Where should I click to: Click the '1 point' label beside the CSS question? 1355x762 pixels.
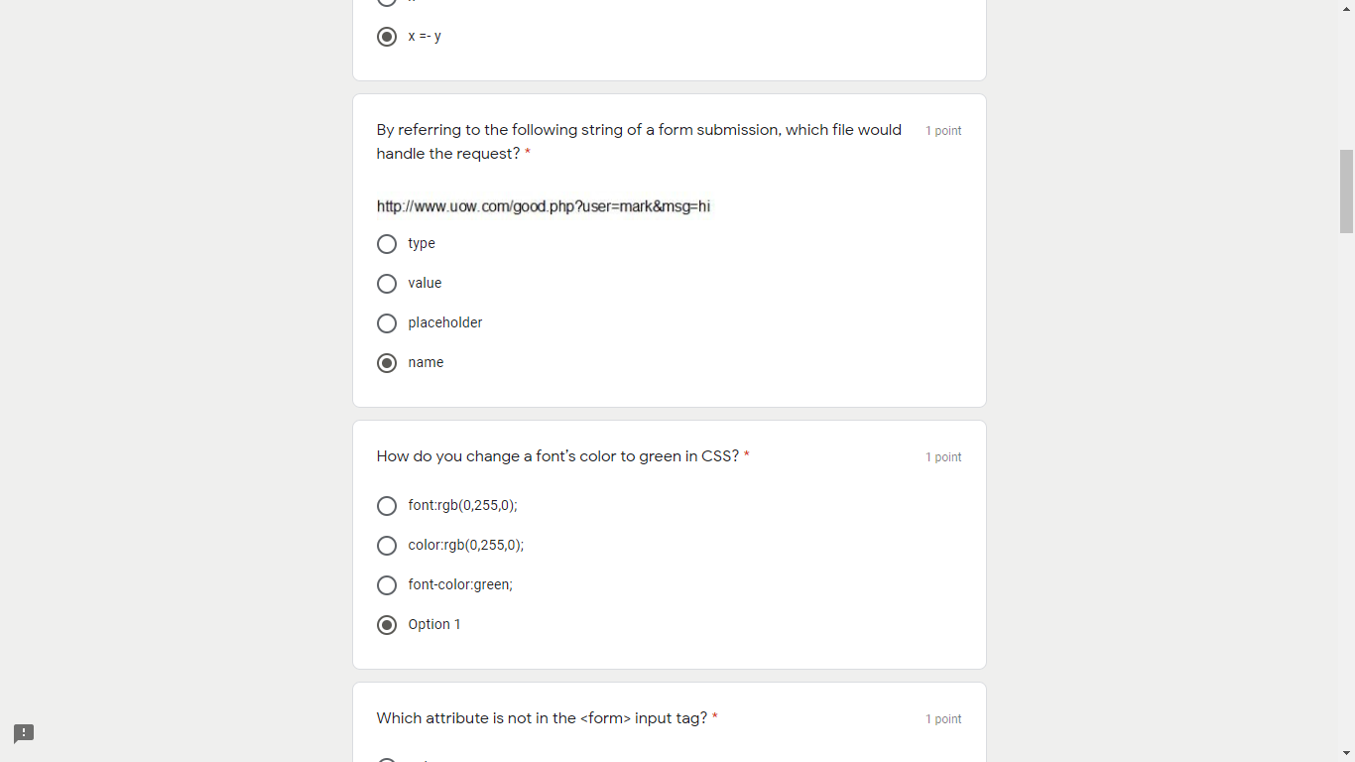942,456
